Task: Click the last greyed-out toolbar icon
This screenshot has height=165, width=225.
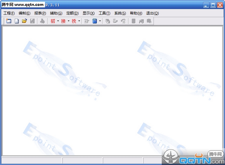Action: point(149,21)
